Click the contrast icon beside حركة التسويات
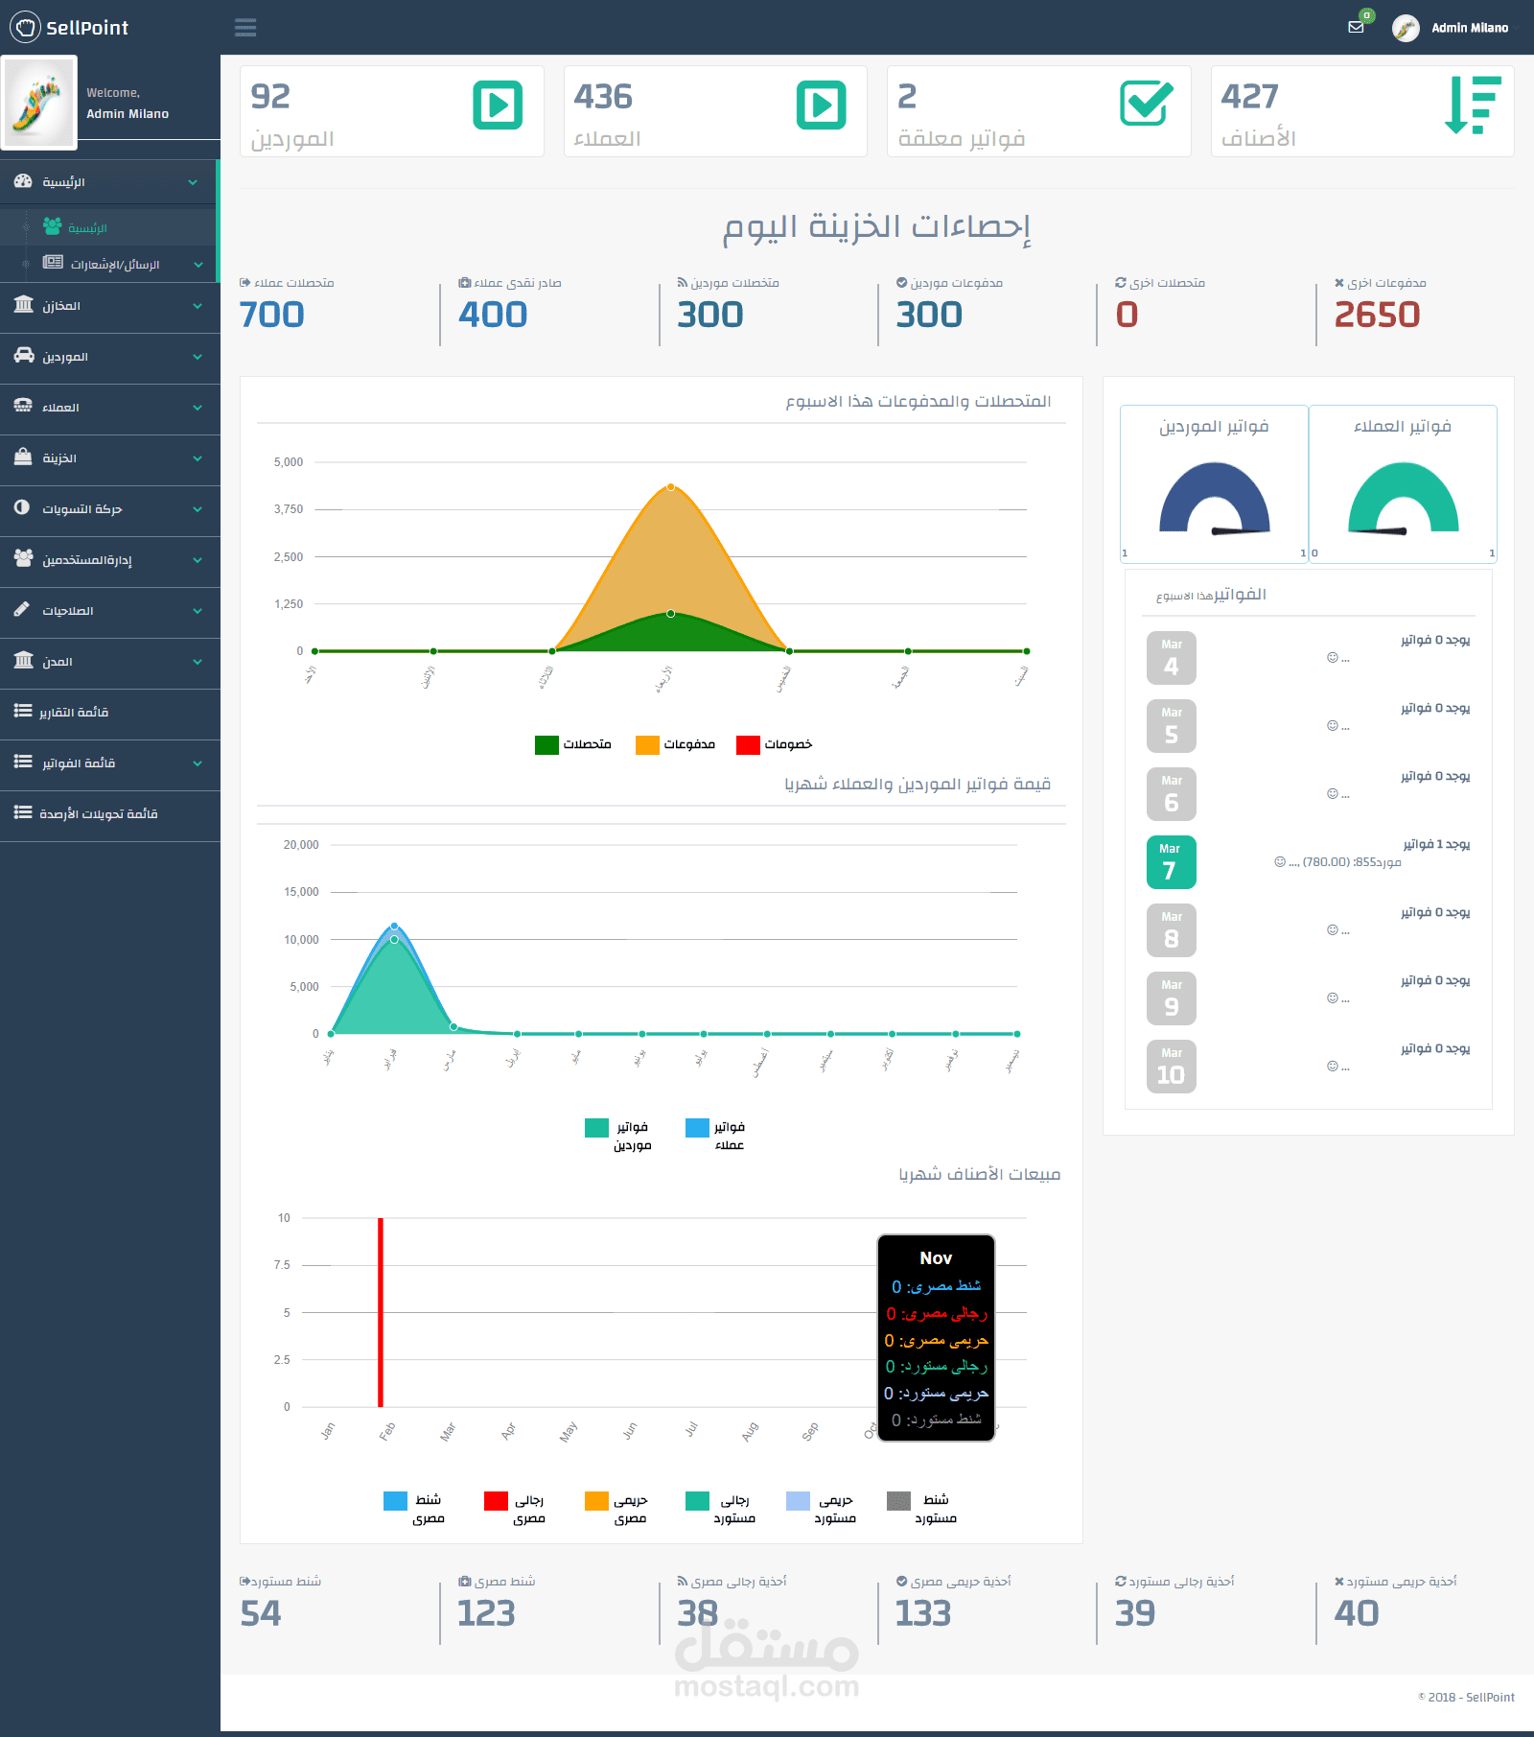1534x1737 pixels. 22,507
